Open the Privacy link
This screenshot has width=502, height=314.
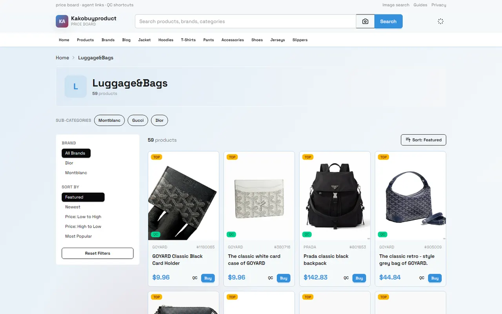(439, 5)
